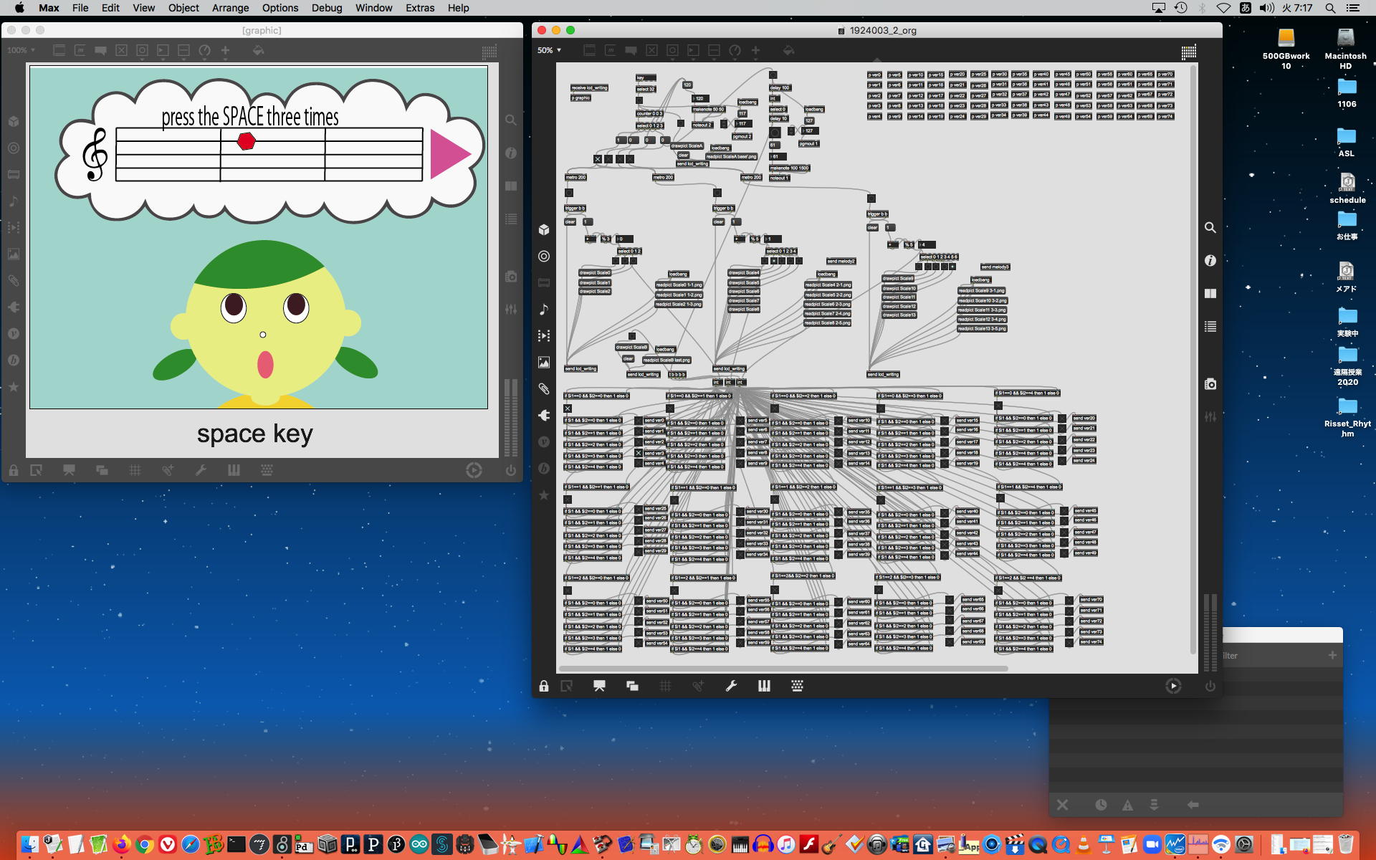Open 50% zoom dropdown
Image resolution: width=1376 pixels, height=860 pixels.
tap(549, 50)
